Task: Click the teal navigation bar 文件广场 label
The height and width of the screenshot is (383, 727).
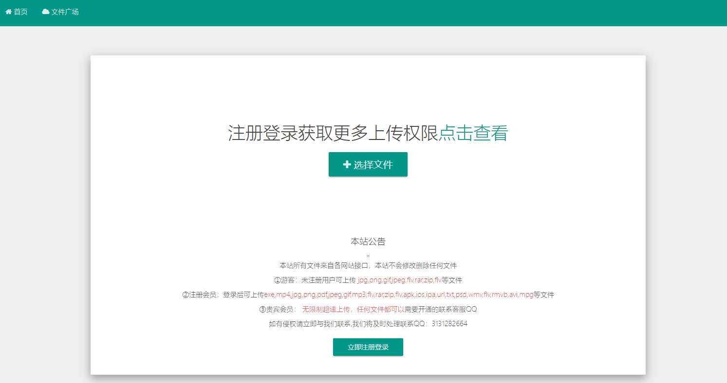Action: pos(60,11)
